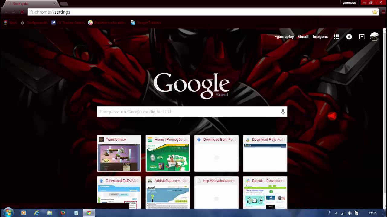
Task: Click the Show desktop button
Action: coord(385,213)
